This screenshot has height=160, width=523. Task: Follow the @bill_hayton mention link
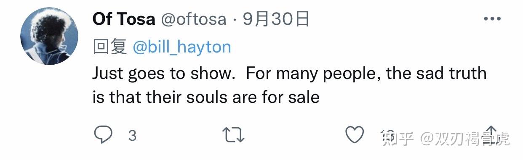[x=182, y=47]
